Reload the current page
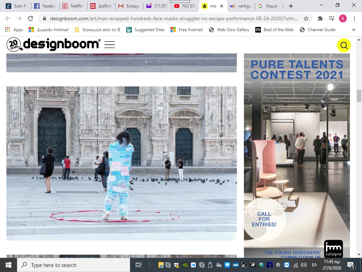362x272 pixels. pyautogui.click(x=30, y=19)
